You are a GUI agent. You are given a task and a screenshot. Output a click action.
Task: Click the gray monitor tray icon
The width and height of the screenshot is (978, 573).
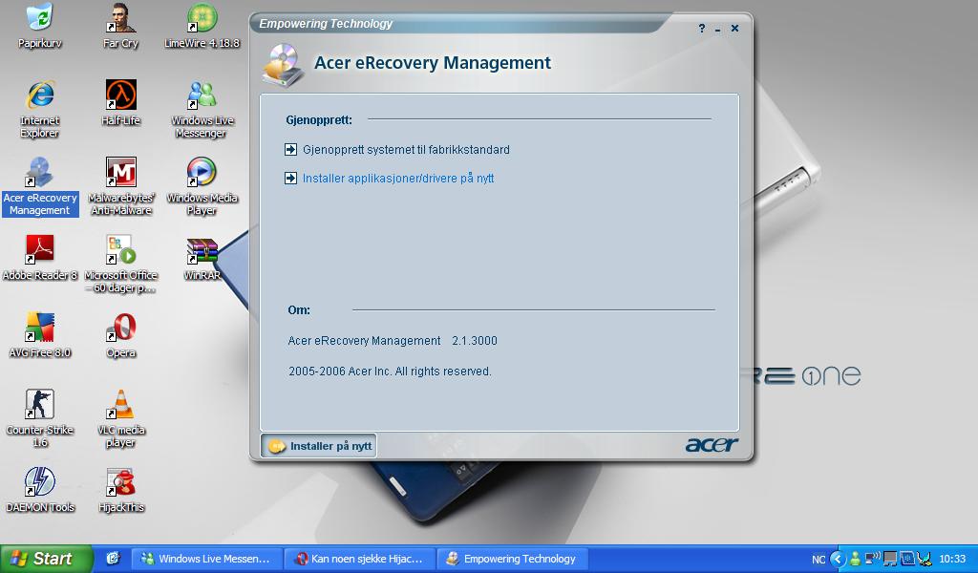(890, 559)
